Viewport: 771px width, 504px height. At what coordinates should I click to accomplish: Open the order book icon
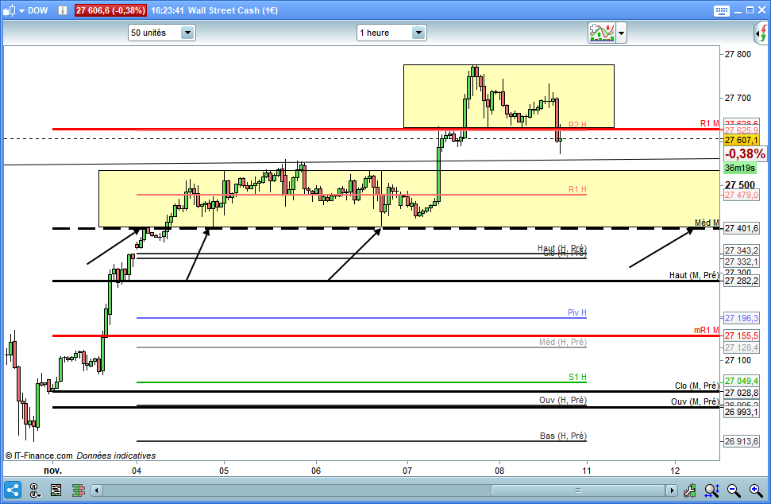78,490
